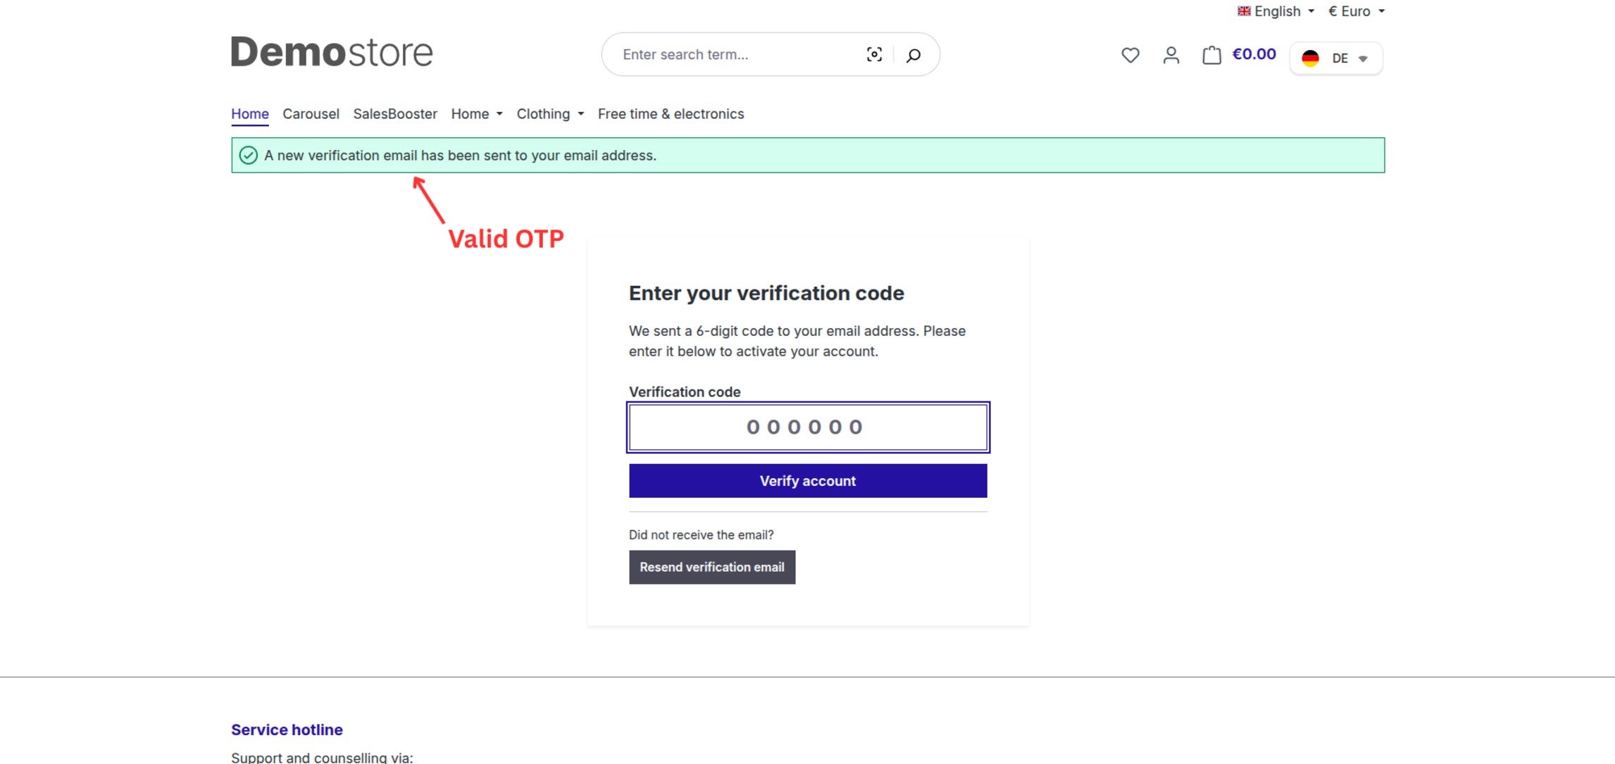The image size is (1615, 764).
Task: Click the image search camera icon
Action: (x=874, y=54)
